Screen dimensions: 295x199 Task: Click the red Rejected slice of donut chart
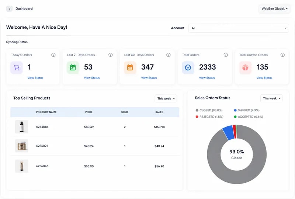pos(235,132)
